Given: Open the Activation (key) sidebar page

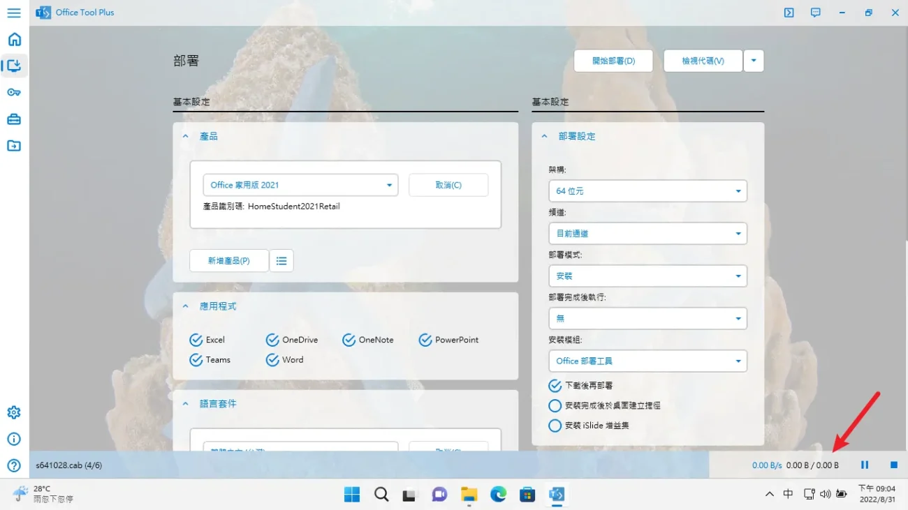Looking at the screenshot, I should [x=14, y=92].
